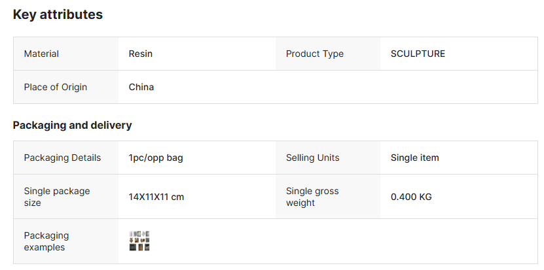544x270 pixels.
Task: Click the 0.400 KG weight value
Action: [x=411, y=197]
